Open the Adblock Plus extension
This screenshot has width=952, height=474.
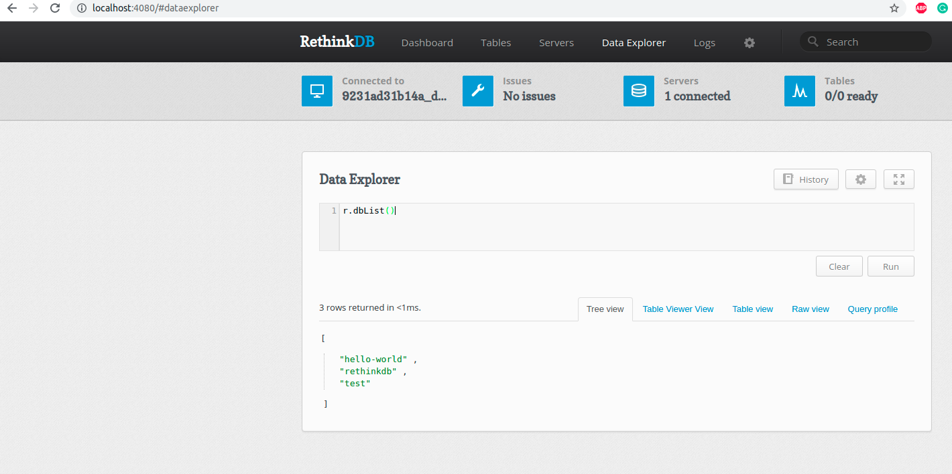pos(921,8)
